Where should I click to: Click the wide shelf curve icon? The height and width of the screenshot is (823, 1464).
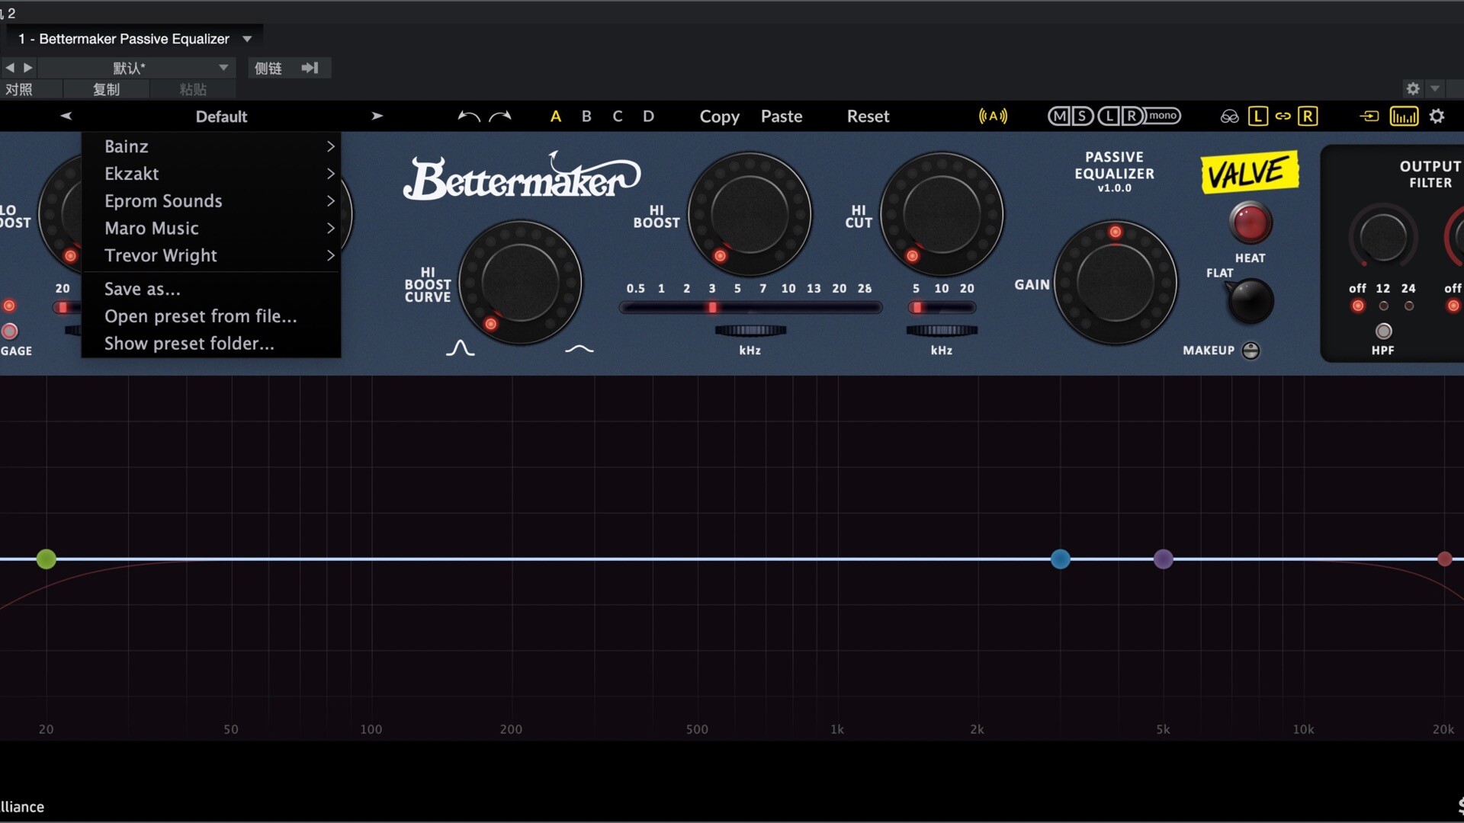tap(579, 349)
